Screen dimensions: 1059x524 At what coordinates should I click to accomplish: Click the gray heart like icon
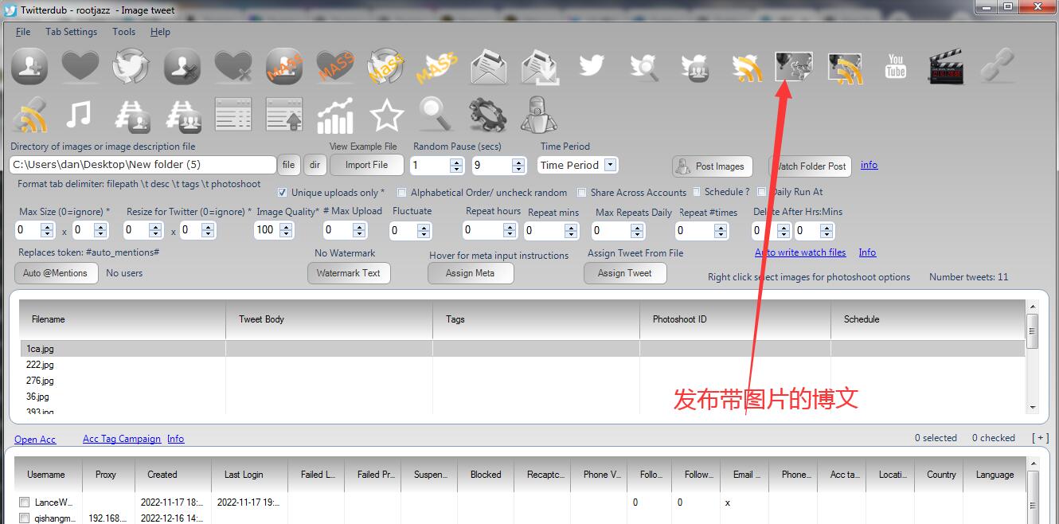[x=80, y=67]
